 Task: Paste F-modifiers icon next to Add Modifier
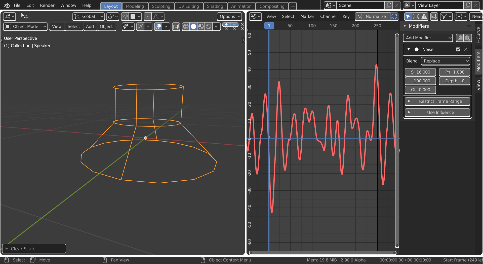click(468, 38)
